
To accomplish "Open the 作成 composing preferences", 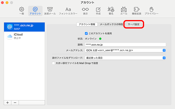I will [98, 11].
